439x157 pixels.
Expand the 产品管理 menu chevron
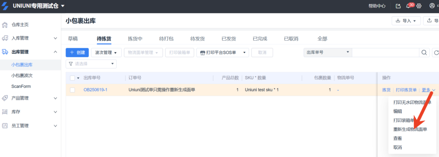[55, 98]
